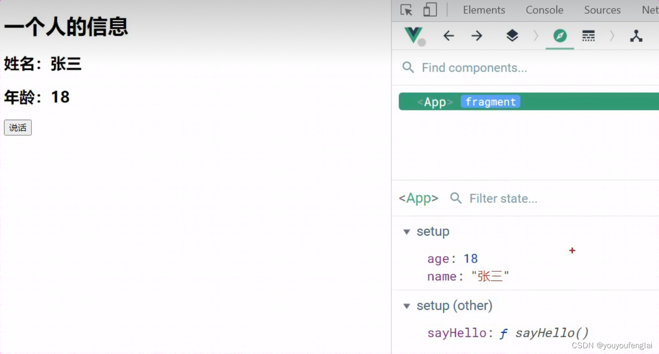
Task: Open the Timeline icon in Vue devtools
Action: point(589,36)
